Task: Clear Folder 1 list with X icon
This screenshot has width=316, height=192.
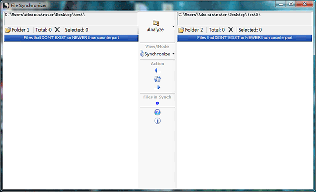Action: 57,30
